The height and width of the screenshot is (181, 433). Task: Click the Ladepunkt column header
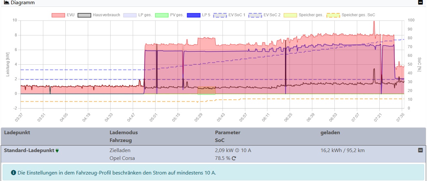coord(17,133)
